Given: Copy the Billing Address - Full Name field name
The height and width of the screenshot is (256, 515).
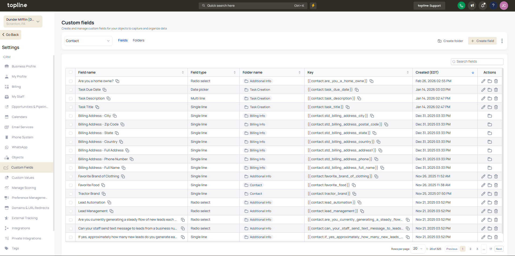Looking at the screenshot, I should click(x=123, y=168).
